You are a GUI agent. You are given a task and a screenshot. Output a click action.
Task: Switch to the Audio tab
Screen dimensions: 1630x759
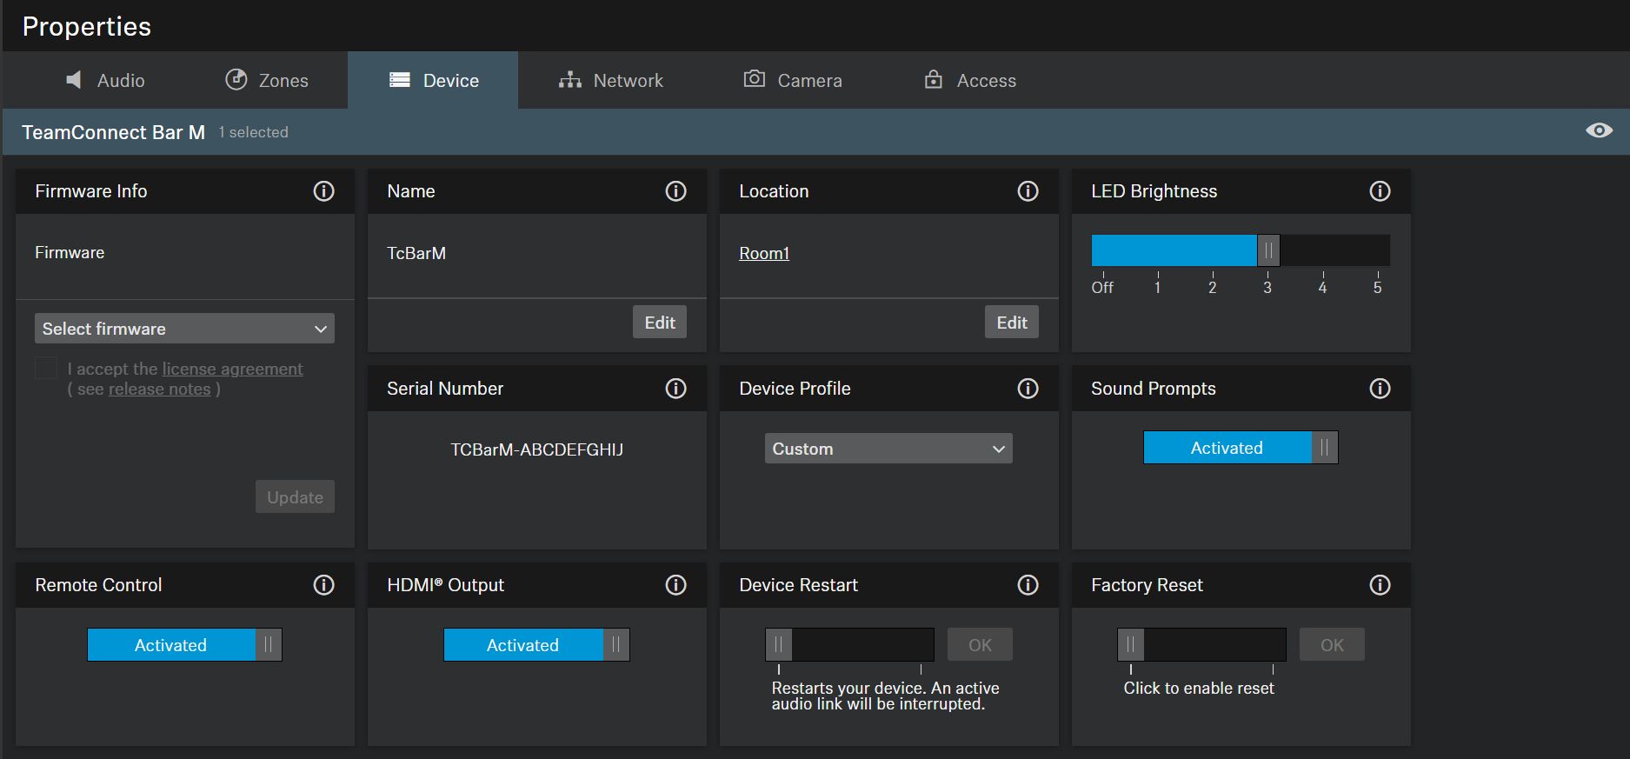(x=104, y=80)
